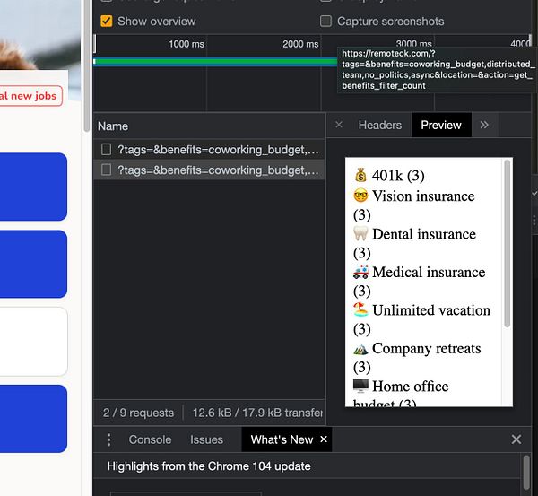
Task: Tick checkbox of first ?tags=&benefits request
Action: pos(106,150)
